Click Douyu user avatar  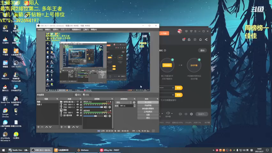[x=180, y=31]
